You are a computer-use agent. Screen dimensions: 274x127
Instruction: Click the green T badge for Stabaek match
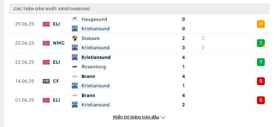click(x=261, y=43)
